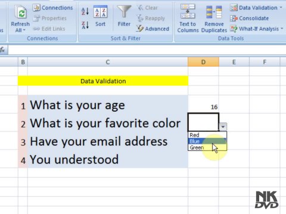Click Consolidate

250,18
